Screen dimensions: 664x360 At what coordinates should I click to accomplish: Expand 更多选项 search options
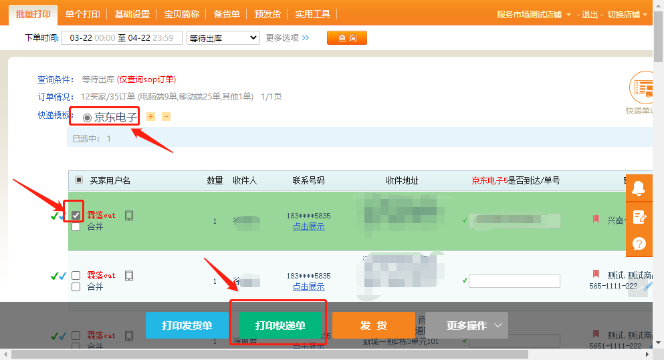click(288, 37)
